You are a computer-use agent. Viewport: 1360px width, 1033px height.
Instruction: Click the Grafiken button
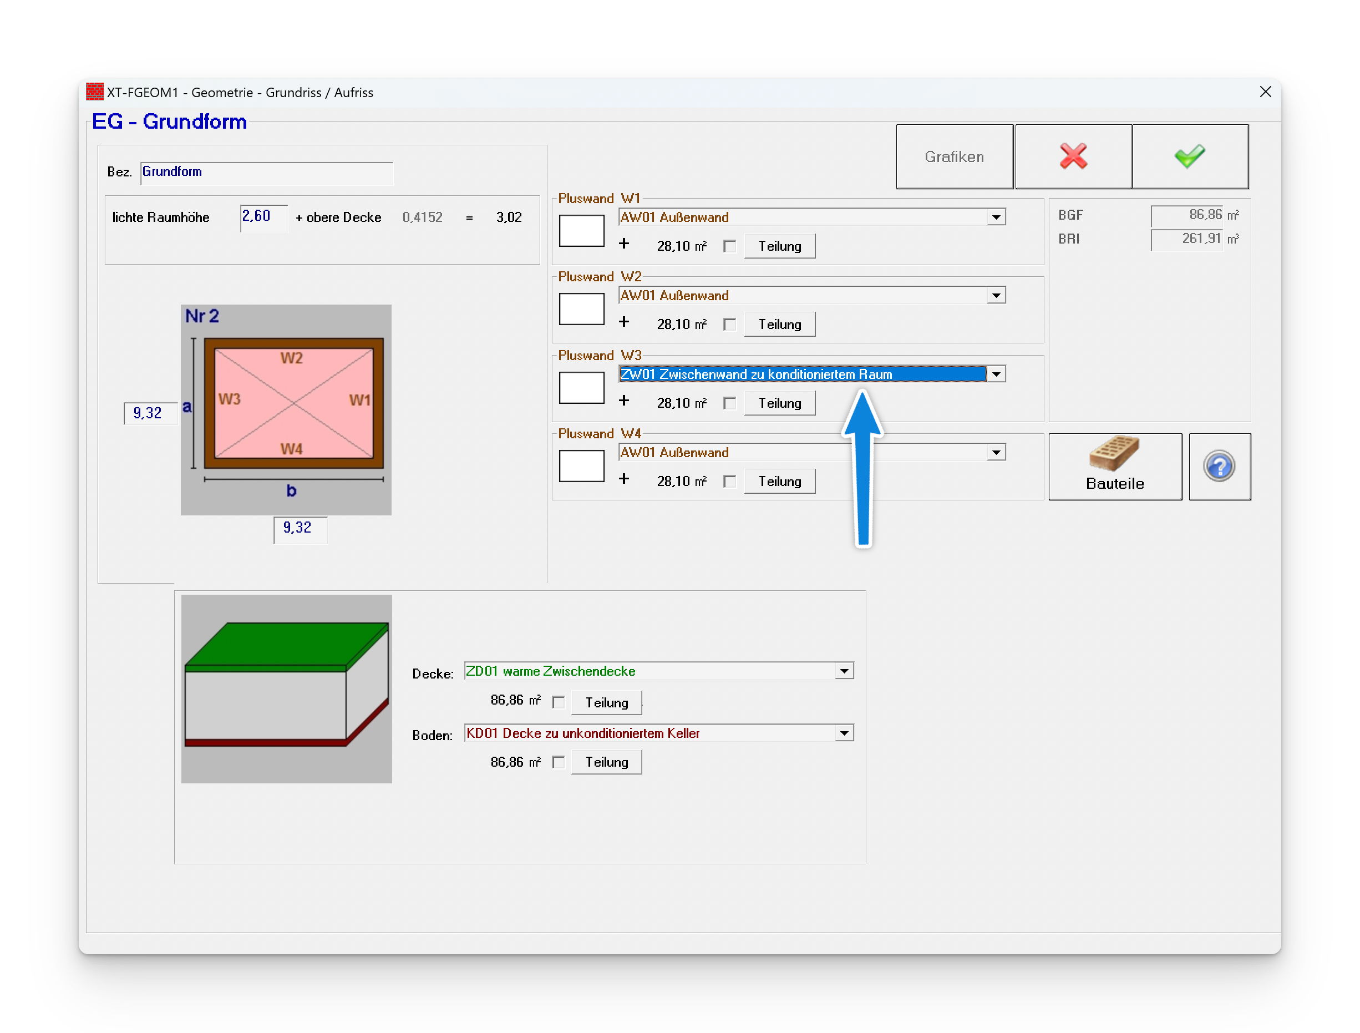pyautogui.click(x=953, y=156)
